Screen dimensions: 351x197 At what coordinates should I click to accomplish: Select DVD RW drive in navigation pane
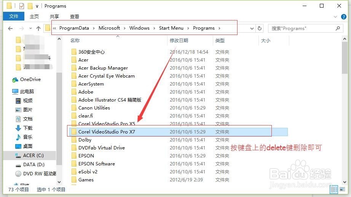coord(35,174)
